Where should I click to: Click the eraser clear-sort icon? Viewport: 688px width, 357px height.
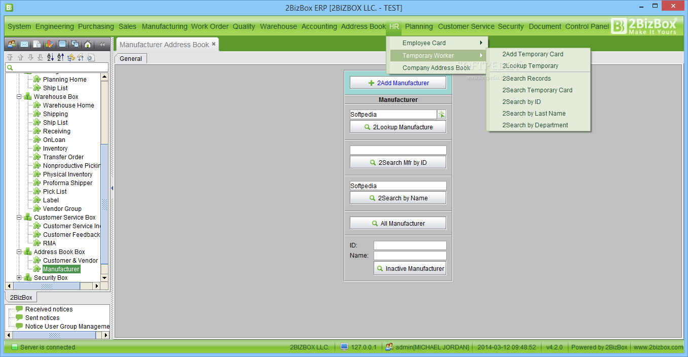click(81, 57)
